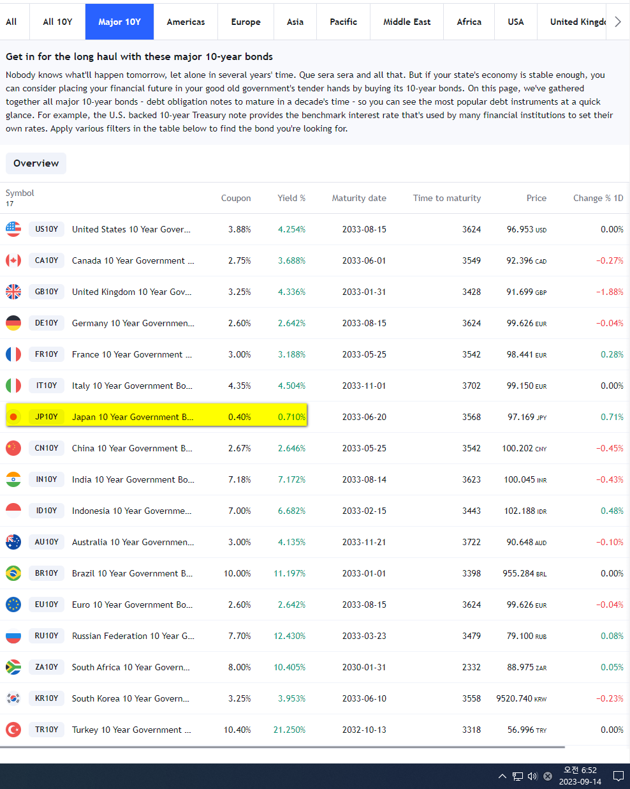Open the ZA10Y symbol link
Screen dimensions: 630x789
(x=47, y=667)
